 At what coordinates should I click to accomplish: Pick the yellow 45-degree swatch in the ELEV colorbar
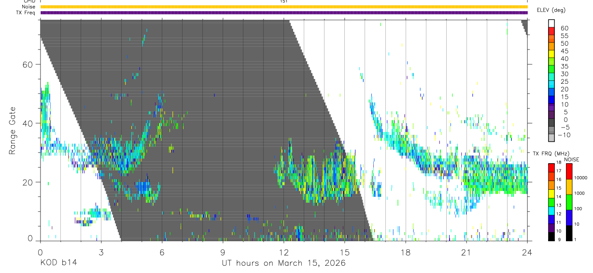click(x=551, y=53)
